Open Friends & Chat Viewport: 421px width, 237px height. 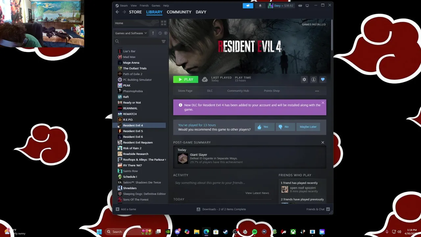(318, 209)
